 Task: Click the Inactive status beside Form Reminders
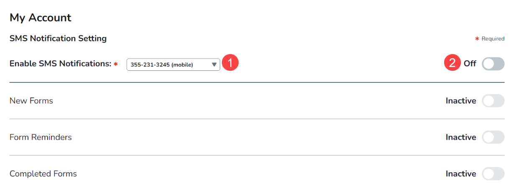point(461,137)
